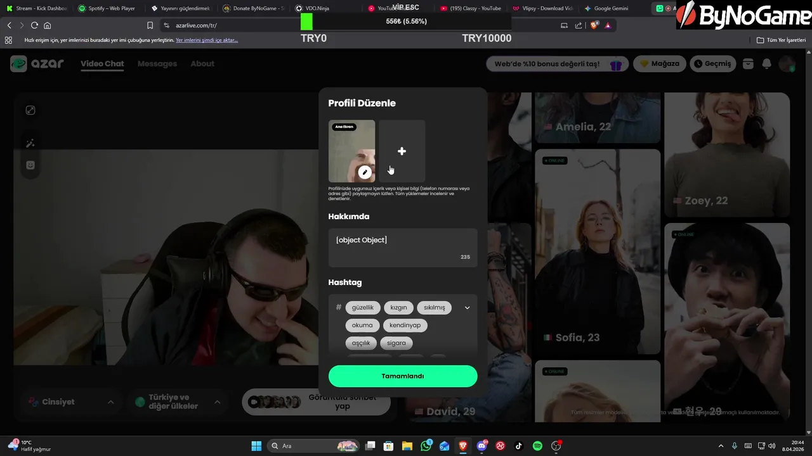Toggle the güzellik hashtag chip
The height and width of the screenshot is (456, 812).
pyautogui.click(x=363, y=307)
